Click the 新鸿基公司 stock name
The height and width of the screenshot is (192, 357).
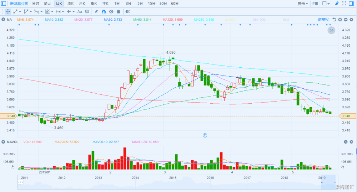coord(19,4)
